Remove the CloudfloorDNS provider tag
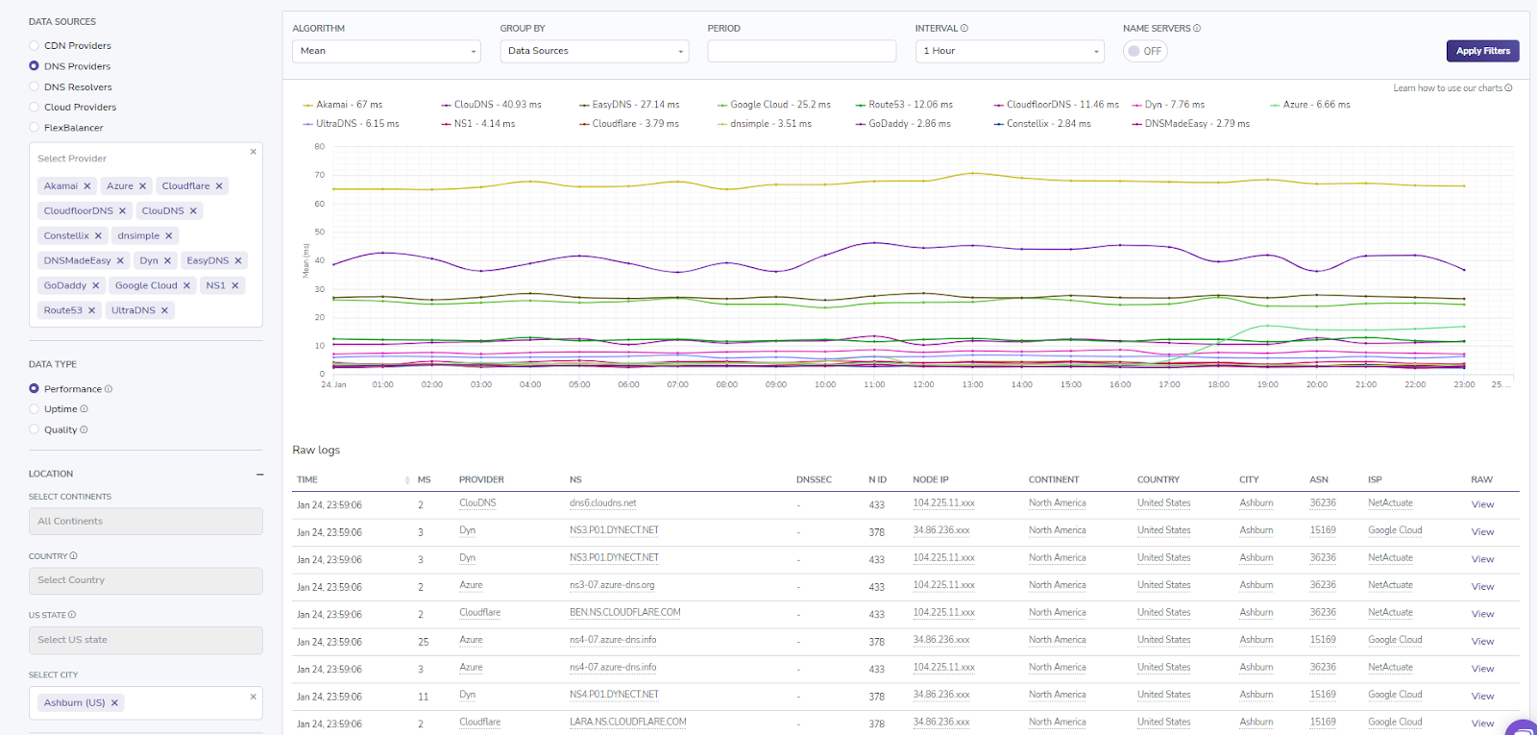 tap(122, 211)
